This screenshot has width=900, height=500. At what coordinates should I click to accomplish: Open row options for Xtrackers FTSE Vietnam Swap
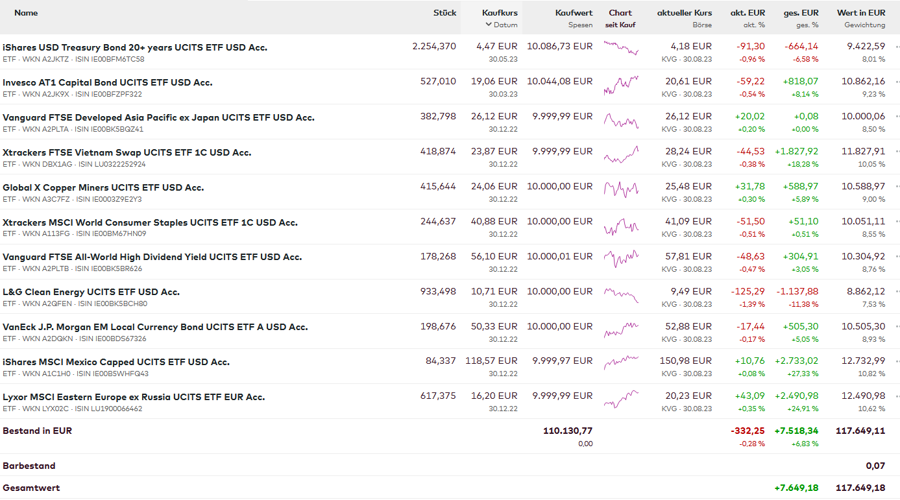click(x=897, y=152)
